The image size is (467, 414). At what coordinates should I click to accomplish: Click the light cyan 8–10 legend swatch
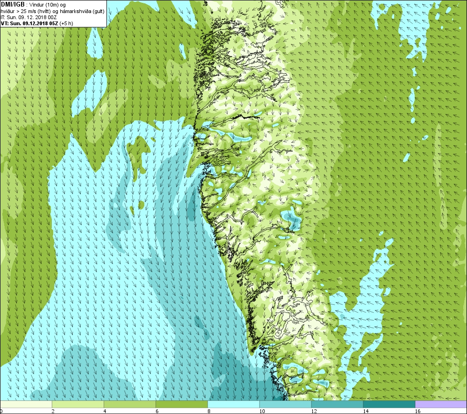233,404
